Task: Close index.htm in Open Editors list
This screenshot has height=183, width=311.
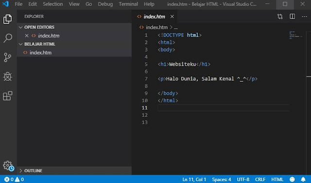Action: 27,36
